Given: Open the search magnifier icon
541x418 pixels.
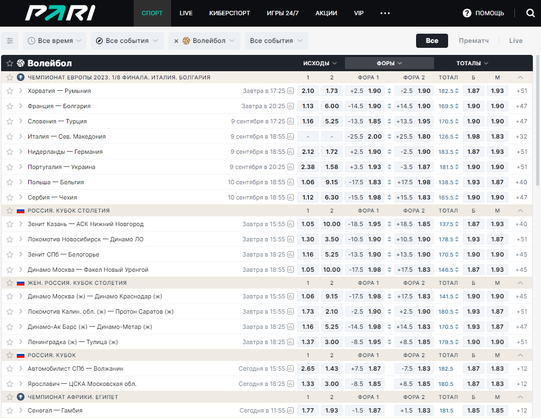Looking at the screenshot, I should click(x=530, y=13).
